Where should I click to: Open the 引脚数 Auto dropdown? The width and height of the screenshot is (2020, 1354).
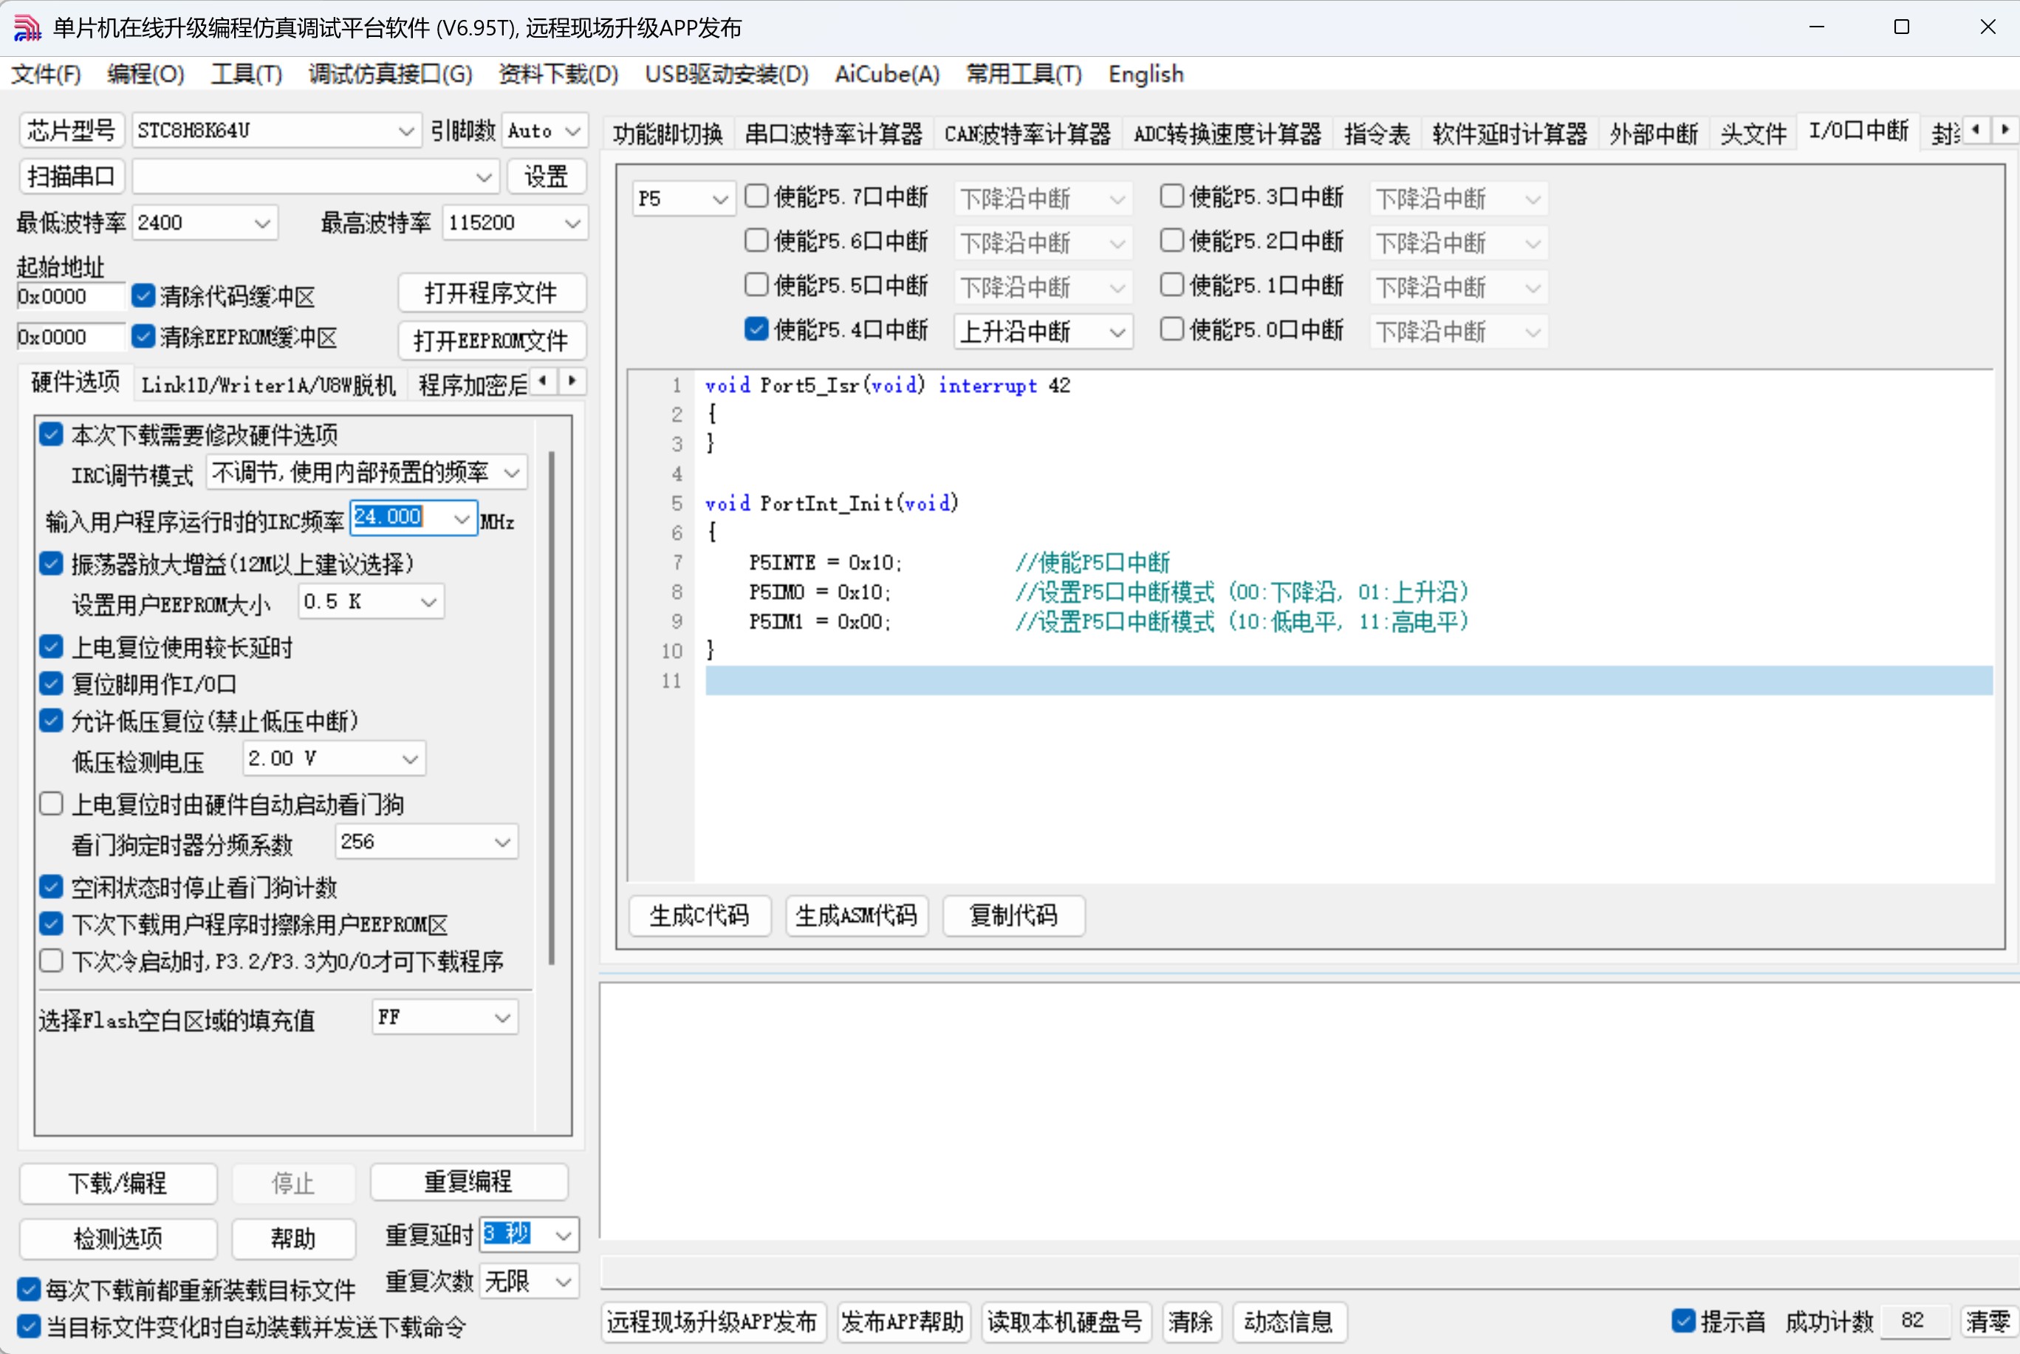[x=545, y=131]
